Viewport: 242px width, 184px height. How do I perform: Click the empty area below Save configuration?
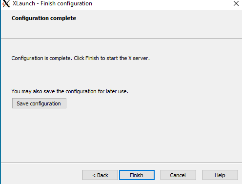(121, 135)
